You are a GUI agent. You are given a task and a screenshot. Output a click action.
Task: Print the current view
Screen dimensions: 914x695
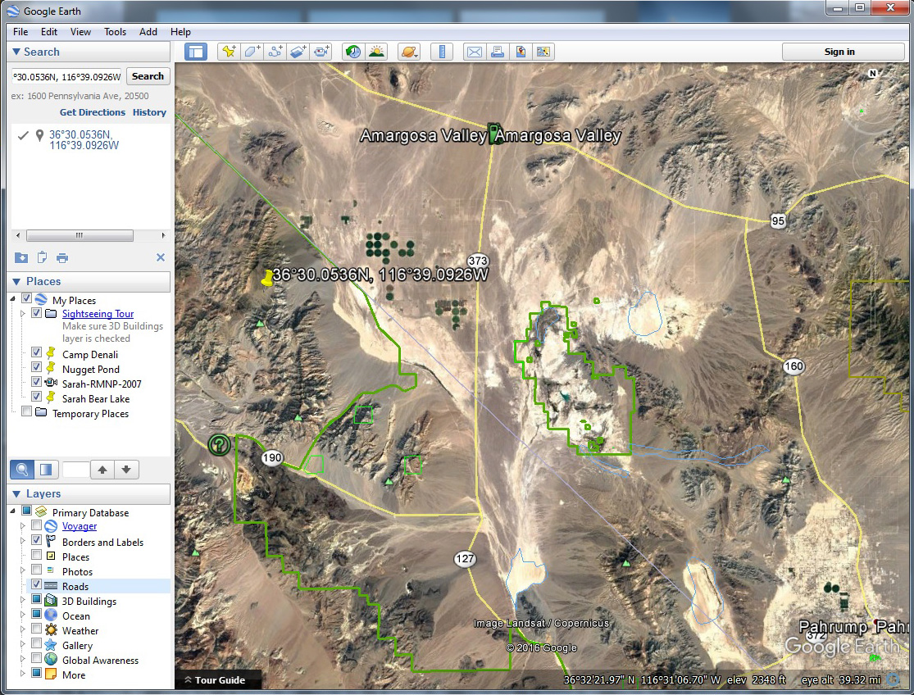click(x=498, y=52)
